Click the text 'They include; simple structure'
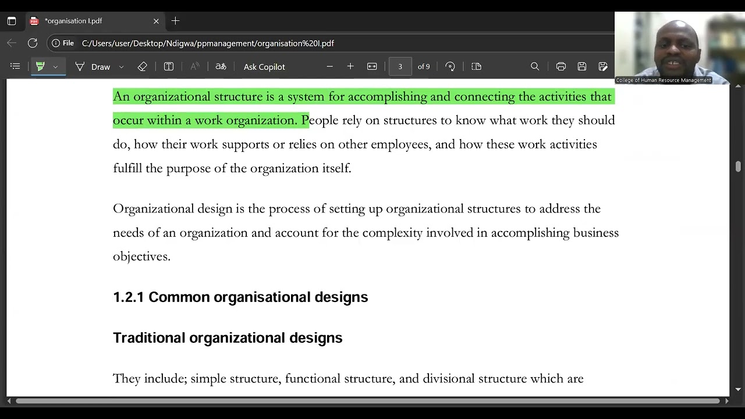The width and height of the screenshot is (745, 419). (x=196, y=379)
